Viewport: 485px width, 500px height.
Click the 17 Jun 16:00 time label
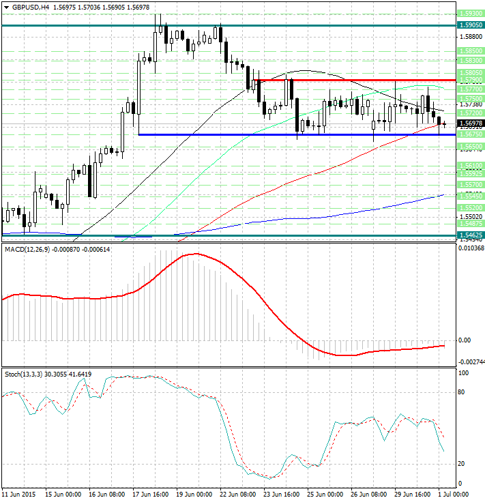pos(150,495)
